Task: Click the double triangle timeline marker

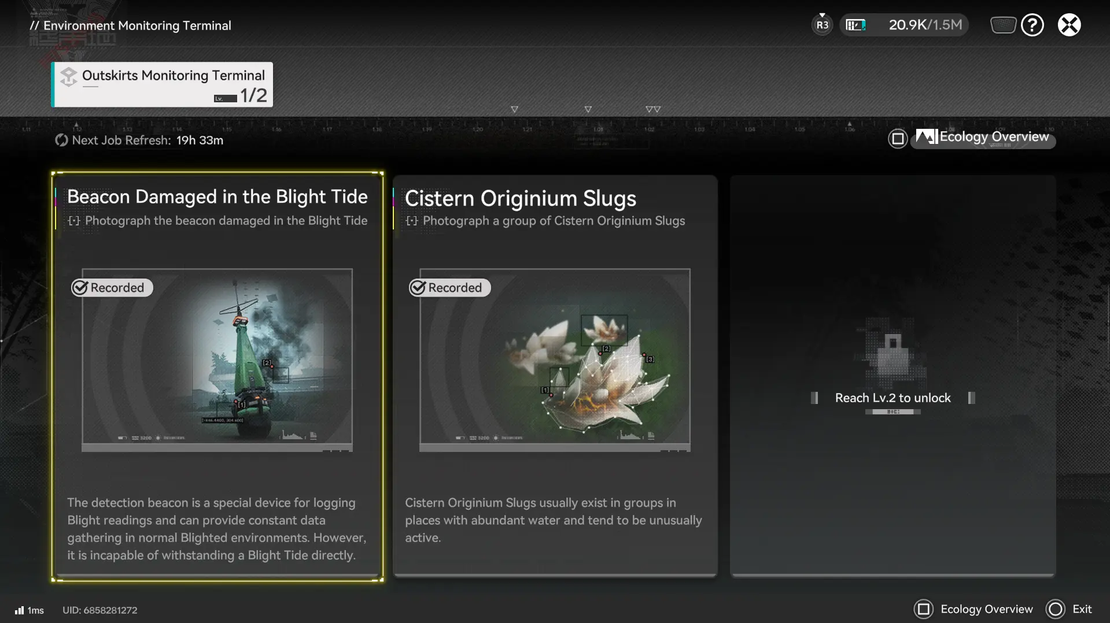Action: coord(653,109)
